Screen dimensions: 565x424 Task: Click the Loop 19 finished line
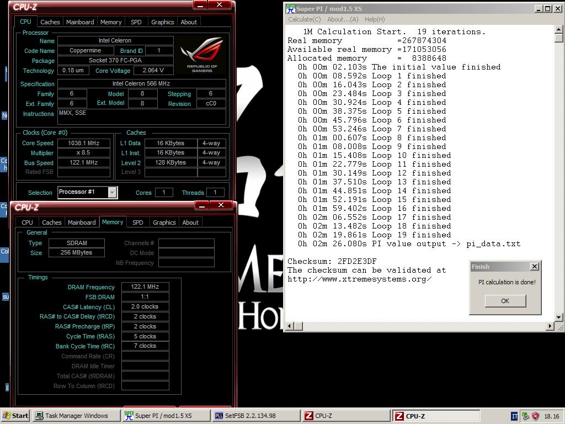click(375, 235)
